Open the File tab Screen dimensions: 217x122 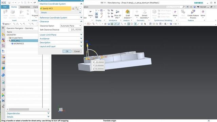pos(5,7)
